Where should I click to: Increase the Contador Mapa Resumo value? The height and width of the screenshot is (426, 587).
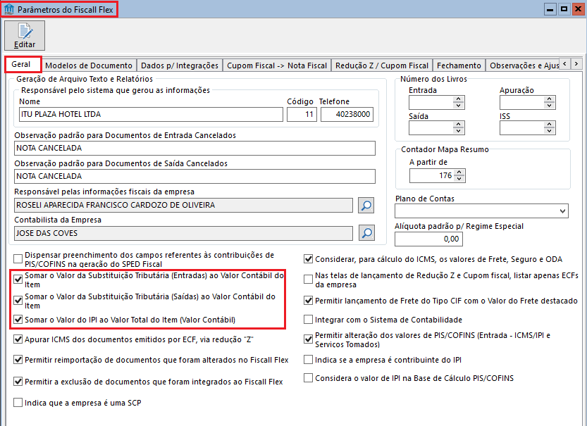click(459, 173)
